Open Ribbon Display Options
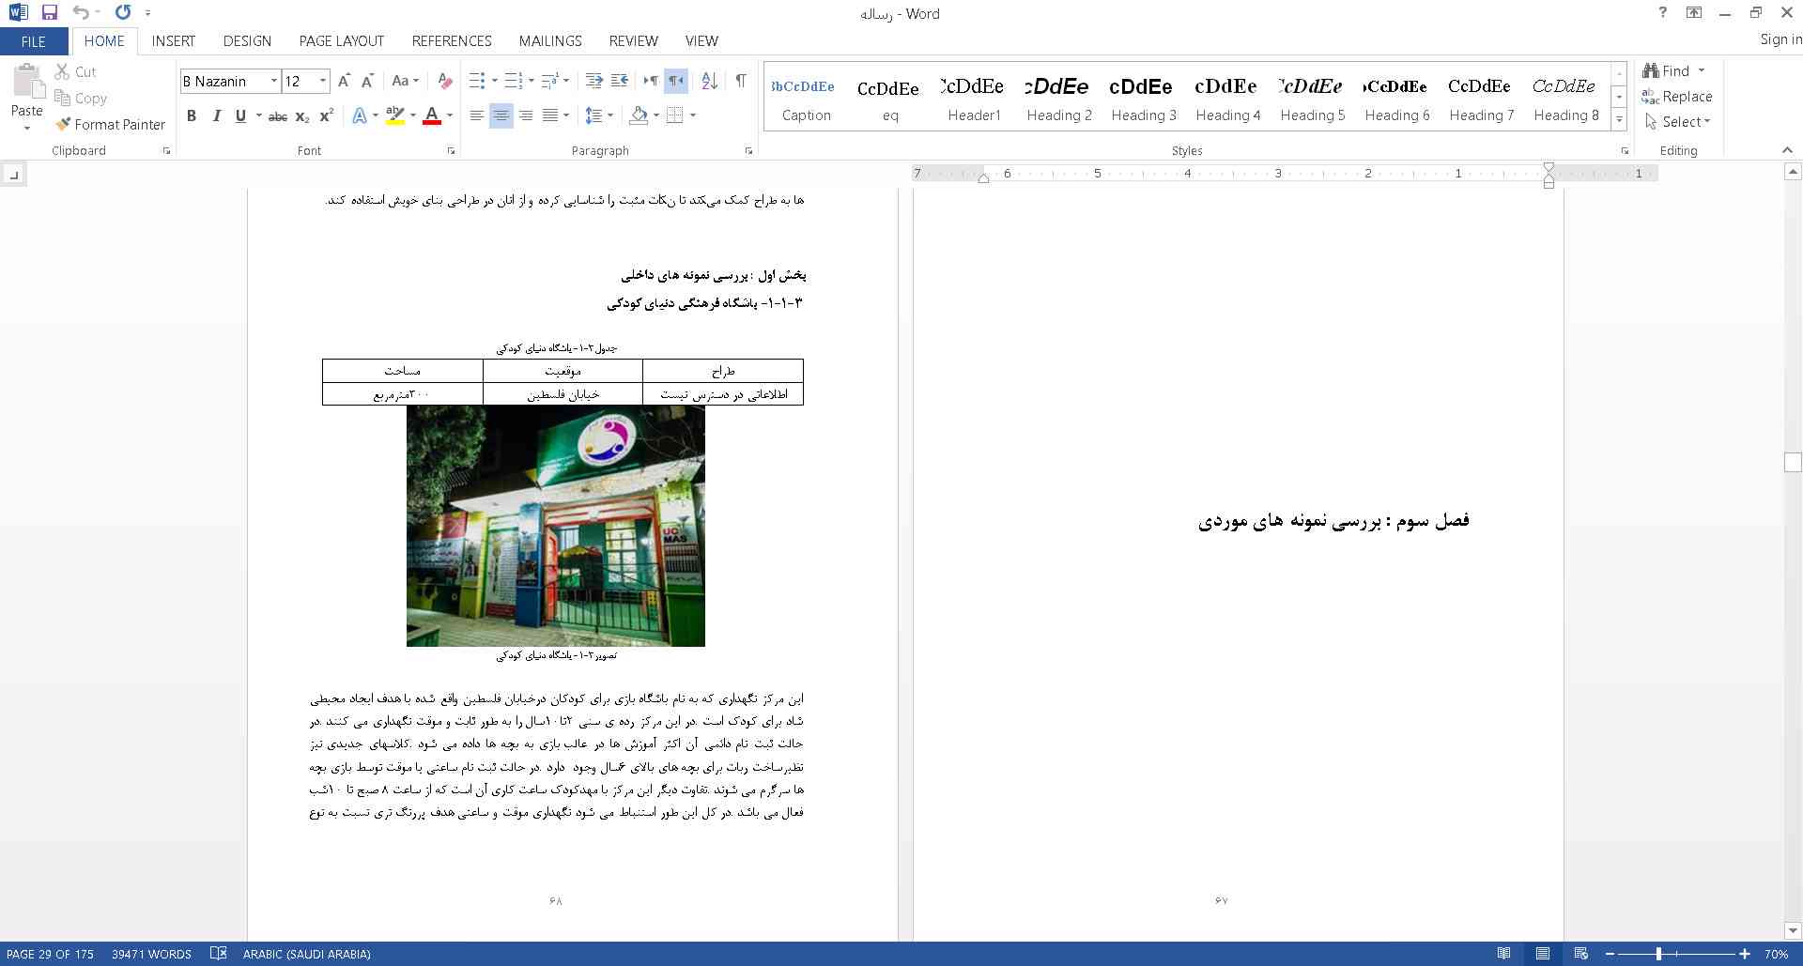The height and width of the screenshot is (966, 1803). tap(1694, 12)
